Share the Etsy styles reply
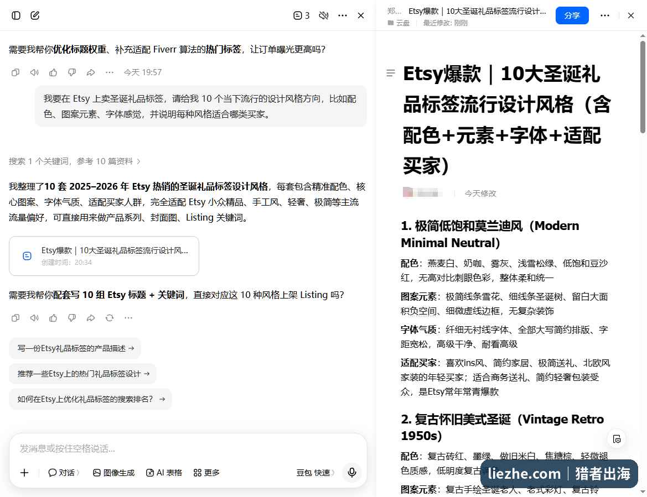 click(x=91, y=318)
